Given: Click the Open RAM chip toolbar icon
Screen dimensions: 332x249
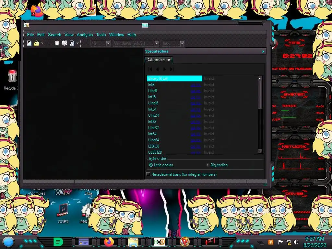Looking at the screenshot, I should (x=57, y=43).
